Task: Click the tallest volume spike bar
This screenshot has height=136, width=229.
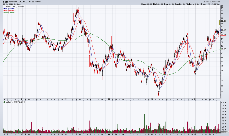Action: (x=146, y=116)
